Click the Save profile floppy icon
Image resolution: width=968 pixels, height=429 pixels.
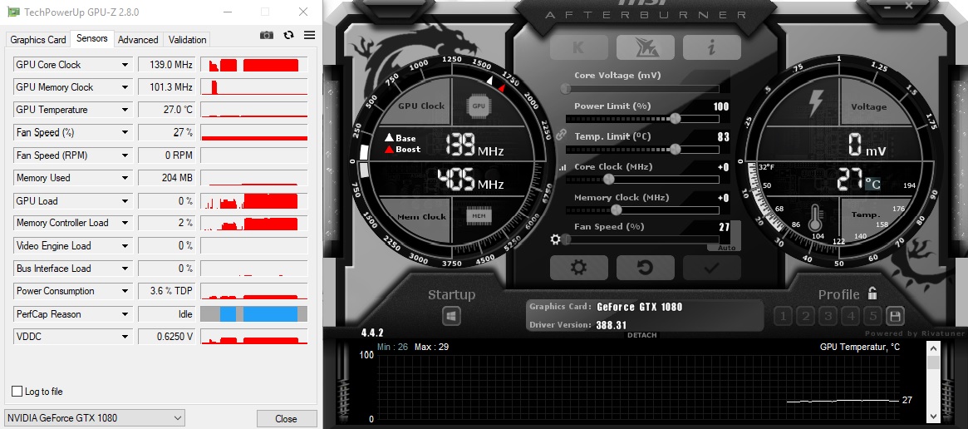pos(895,317)
